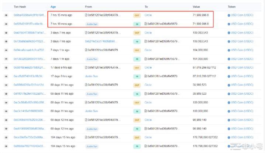Click USDC coin icon in 7 days 1 hr OUT row
Image resolution: width=265 pixels, height=153 pixels.
(x=229, y=50)
